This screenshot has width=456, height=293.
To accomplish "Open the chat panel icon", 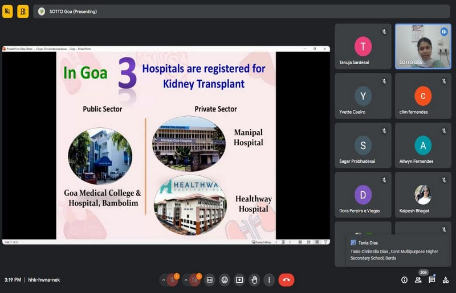I will point(432,280).
